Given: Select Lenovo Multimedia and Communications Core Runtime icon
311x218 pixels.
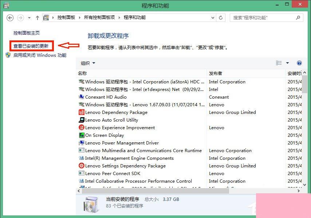Looking at the screenshot, I should pyautogui.click(x=81, y=150).
